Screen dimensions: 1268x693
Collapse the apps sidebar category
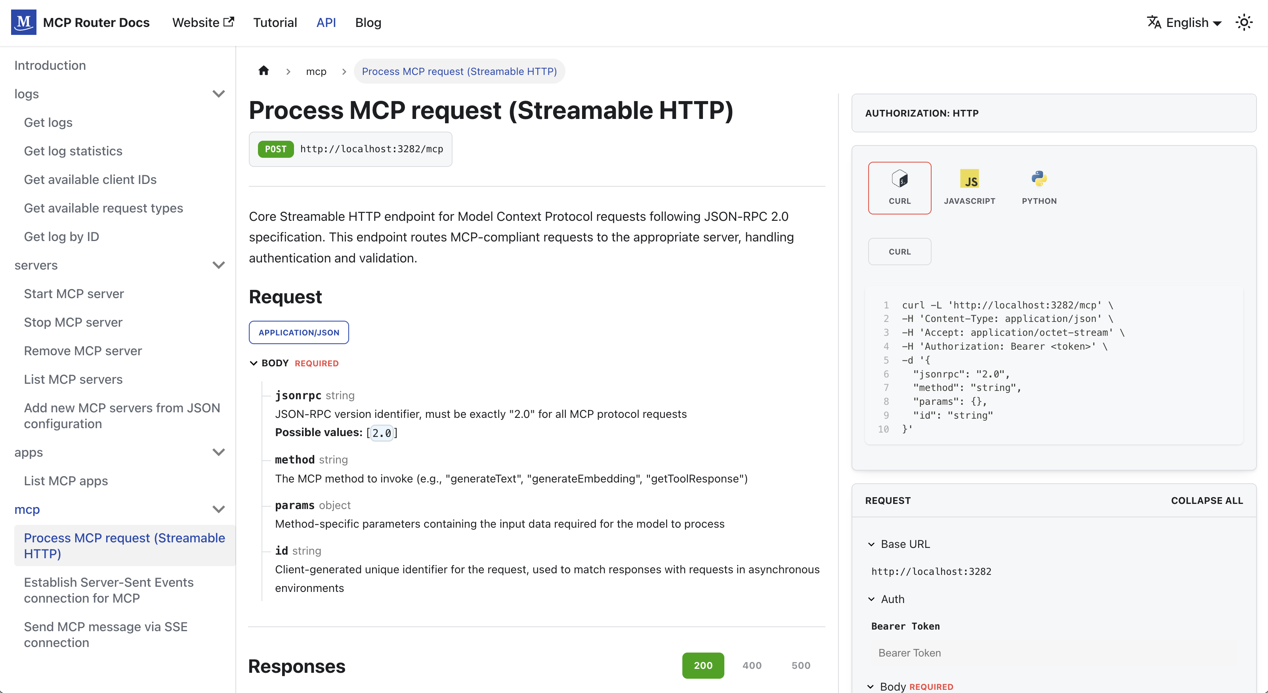(x=219, y=452)
